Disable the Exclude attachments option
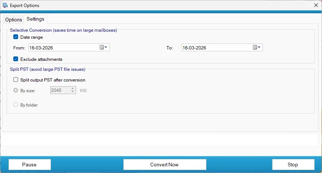This screenshot has width=322, height=173. coord(16,59)
